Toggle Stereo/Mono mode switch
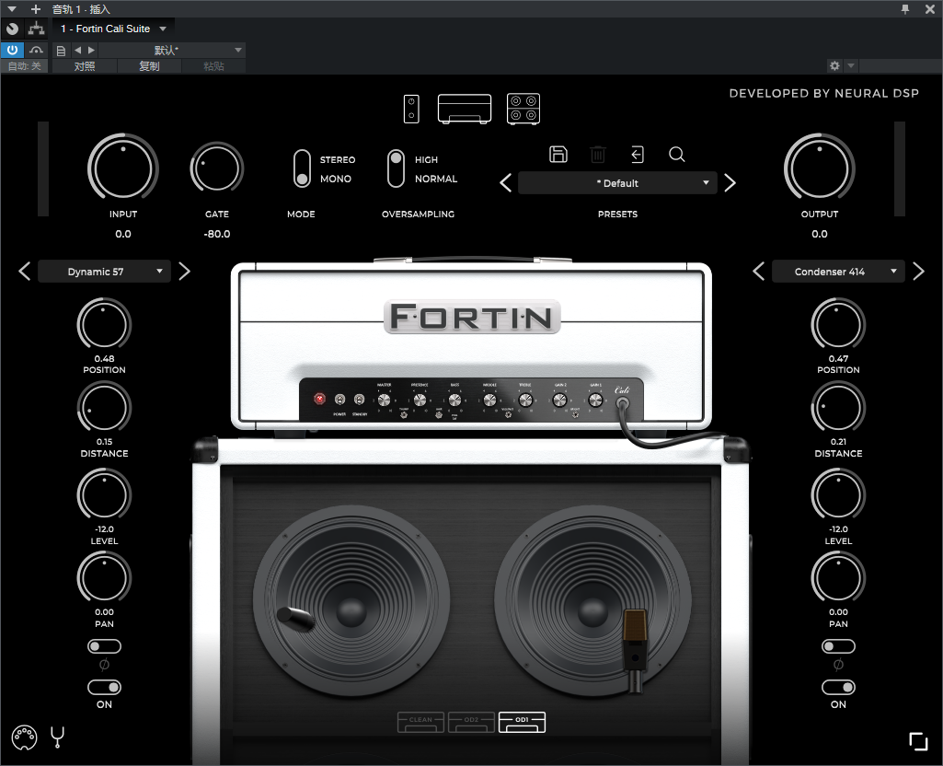The image size is (943, 766). pyautogui.click(x=303, y=169)
